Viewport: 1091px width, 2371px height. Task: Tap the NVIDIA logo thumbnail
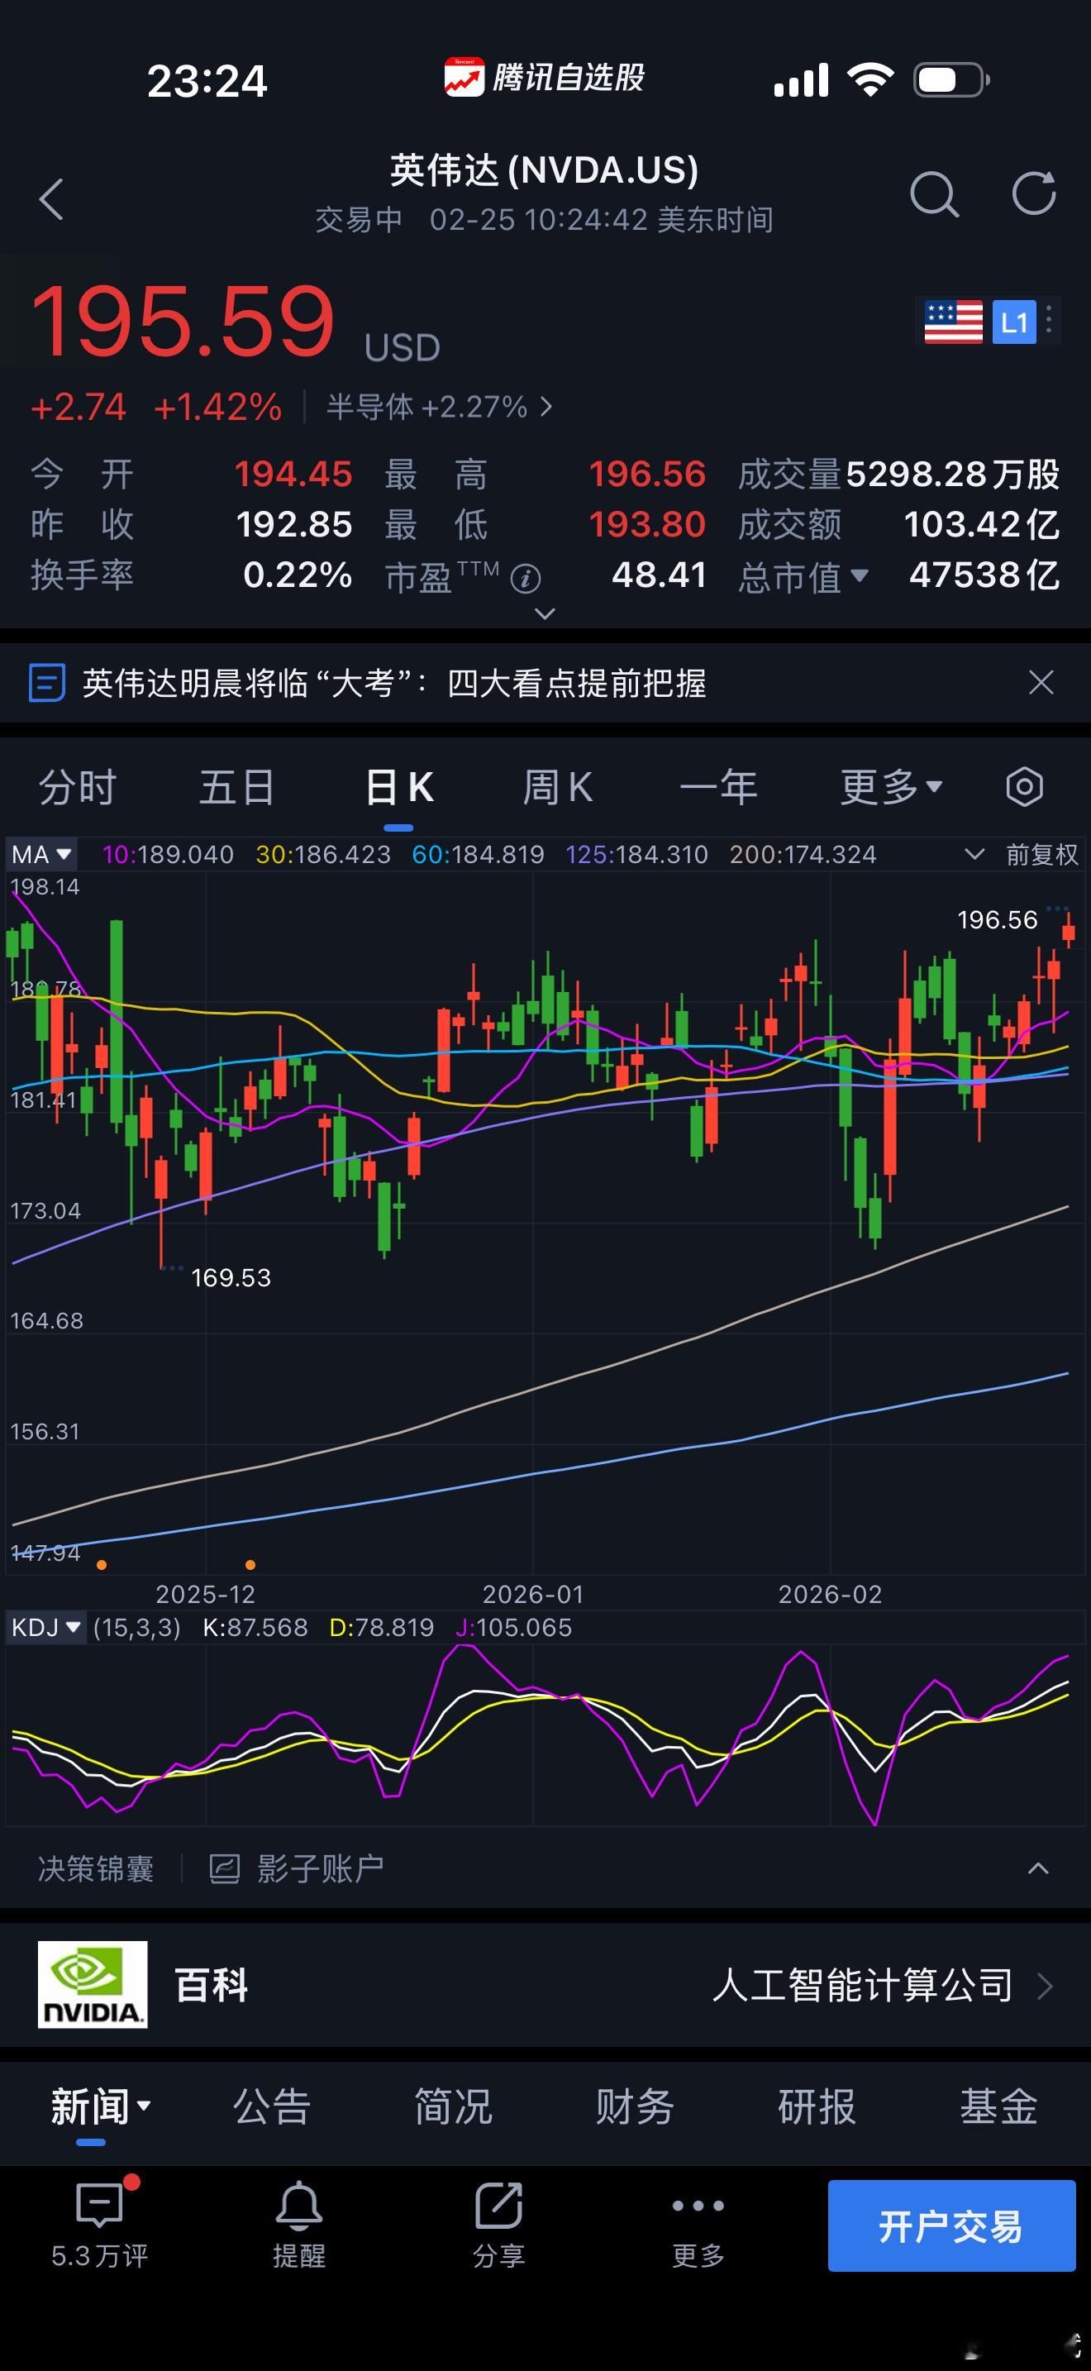coord(92,1984)
